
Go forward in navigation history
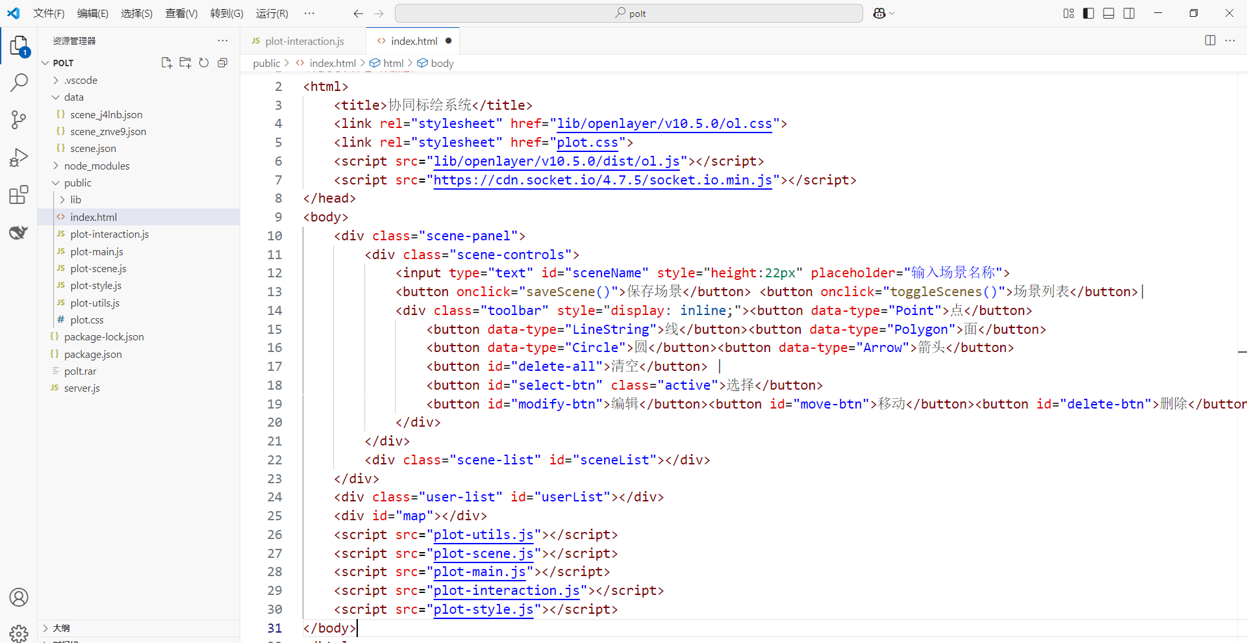point(379,13)
